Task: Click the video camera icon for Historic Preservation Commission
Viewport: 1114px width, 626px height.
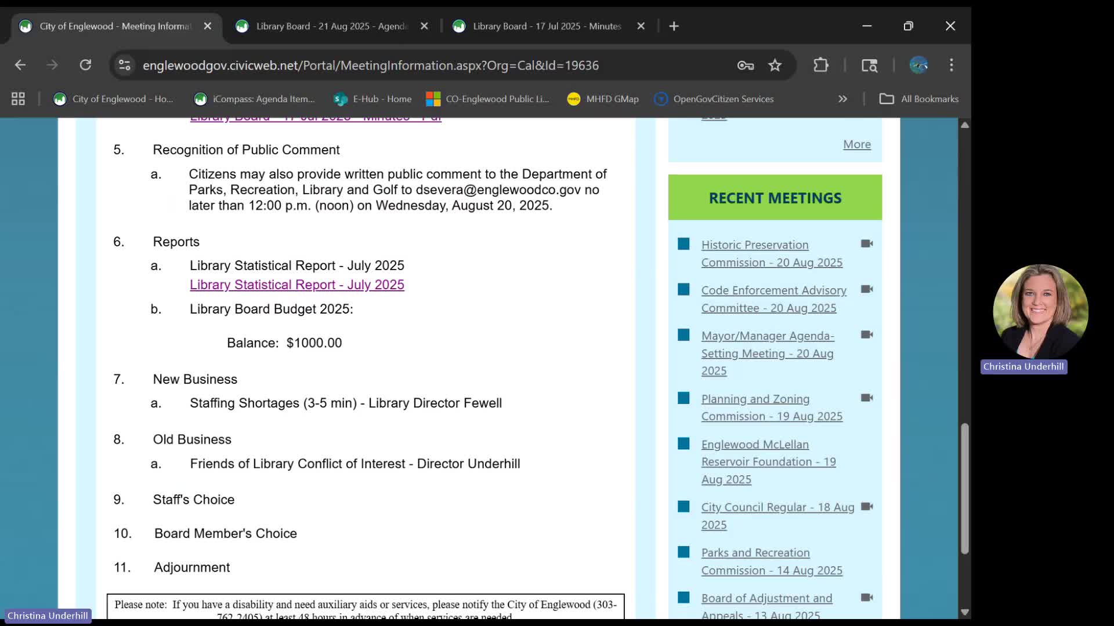Action: (x=867, y=244)
